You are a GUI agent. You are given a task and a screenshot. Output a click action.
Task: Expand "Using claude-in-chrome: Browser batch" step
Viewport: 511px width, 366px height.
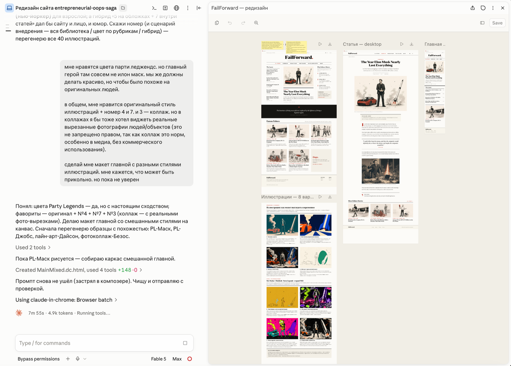coord(66,300)
